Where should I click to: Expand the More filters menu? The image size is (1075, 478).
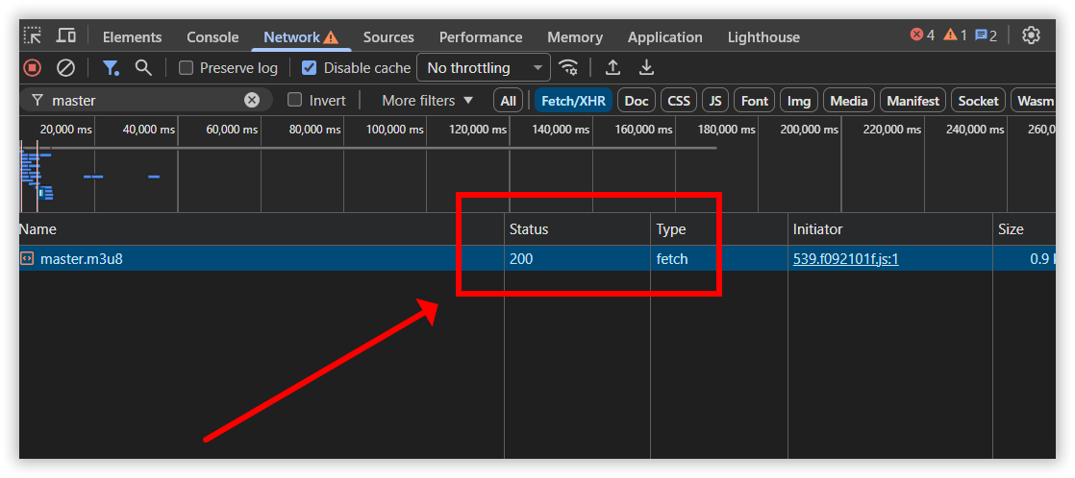(428, 101)
